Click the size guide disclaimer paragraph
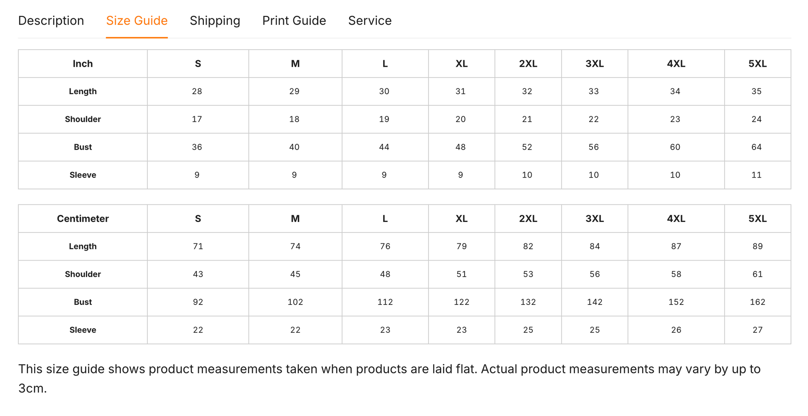 point(389,379)
